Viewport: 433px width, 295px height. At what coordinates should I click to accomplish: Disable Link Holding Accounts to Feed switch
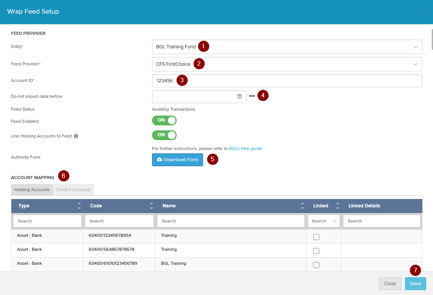[164, 135]
